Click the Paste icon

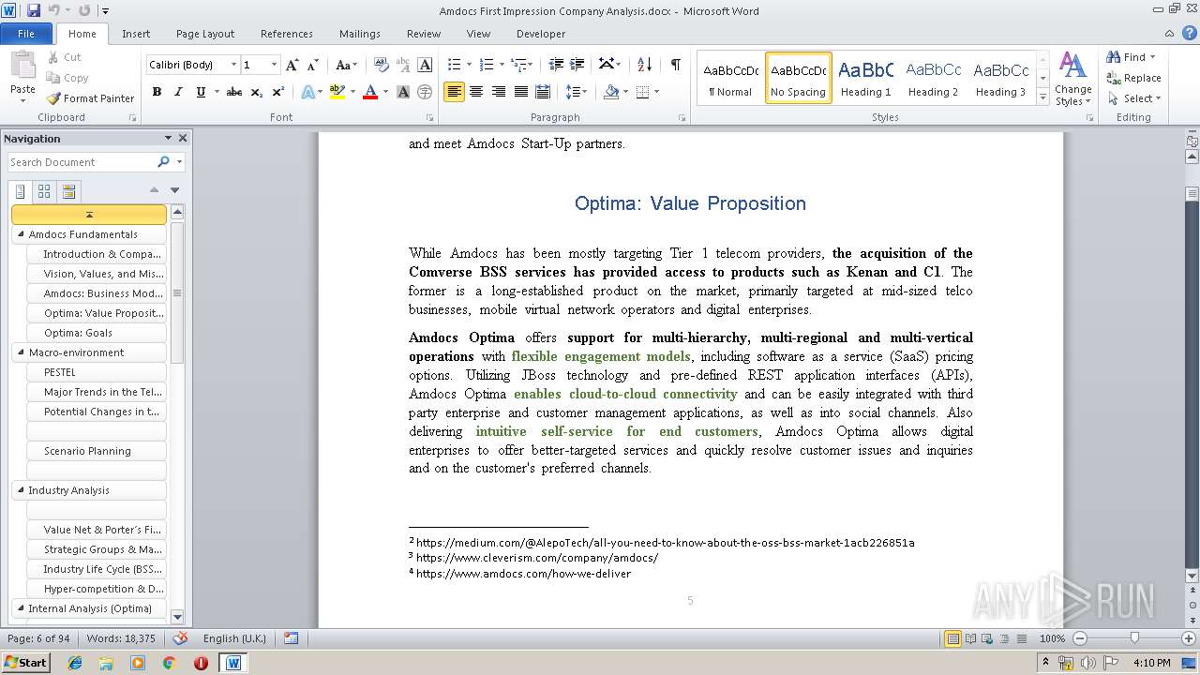22,67
